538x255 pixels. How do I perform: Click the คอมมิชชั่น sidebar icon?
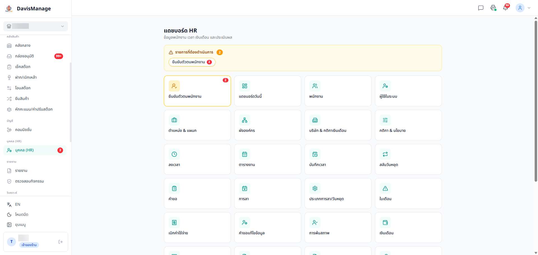[9, 130]
